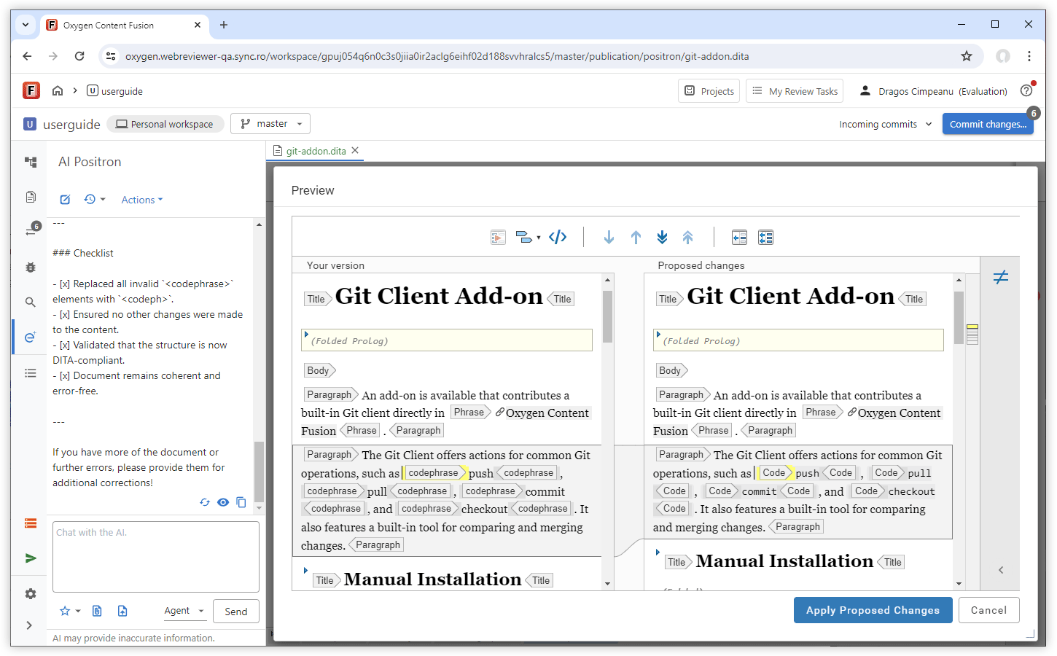The width and height of the screenshot is (1057, 656).
Task: Open Dragos Cimpeanu user account menu
Action: tap(933, 91)
